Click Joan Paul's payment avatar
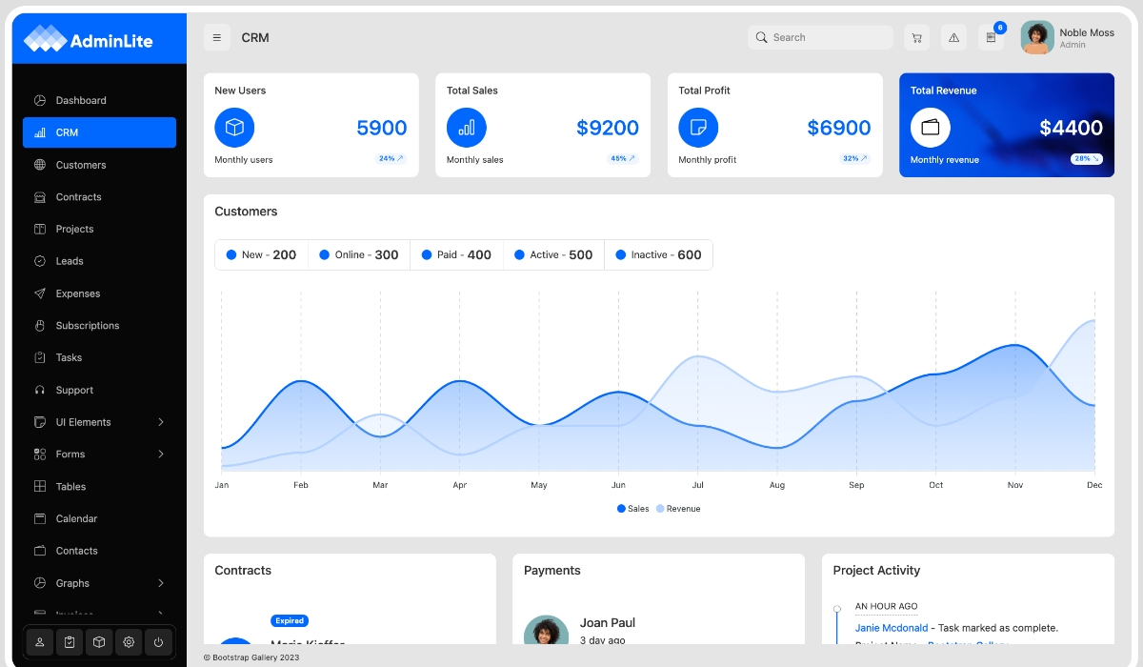The height and width of the screenshot is (667, 1143). (546, 631)
